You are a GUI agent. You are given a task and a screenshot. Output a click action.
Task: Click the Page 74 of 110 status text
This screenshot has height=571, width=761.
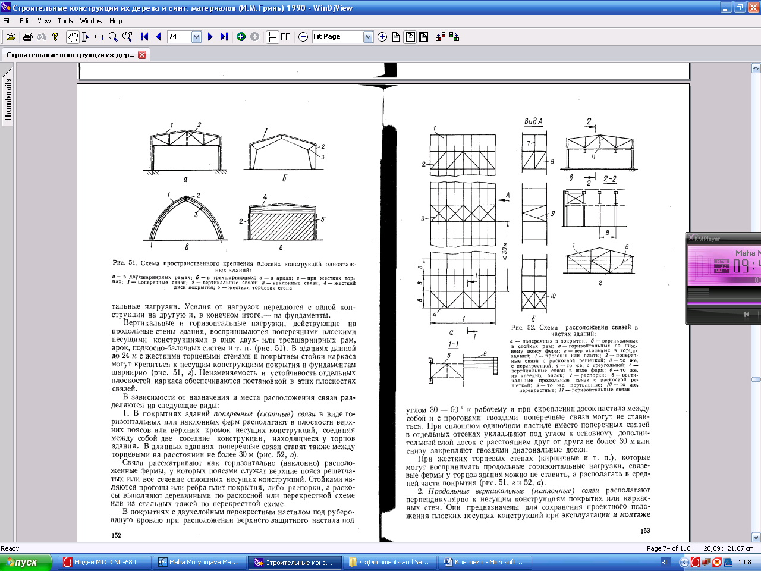pyautogui.click(x=668, y=548)
